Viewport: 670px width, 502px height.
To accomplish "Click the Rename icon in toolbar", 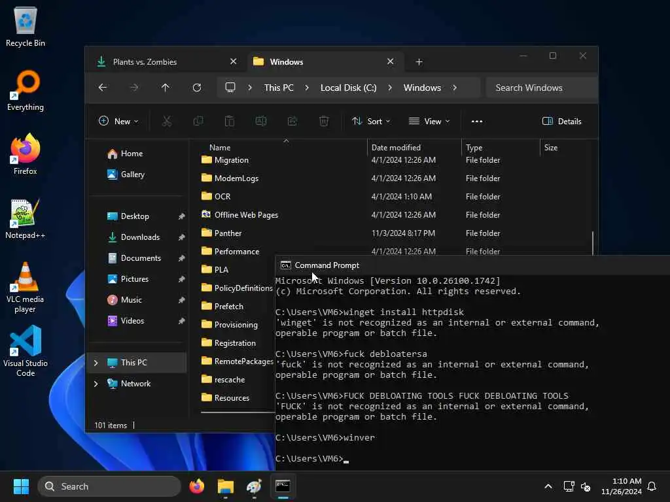I will click(x=261, y=121).
